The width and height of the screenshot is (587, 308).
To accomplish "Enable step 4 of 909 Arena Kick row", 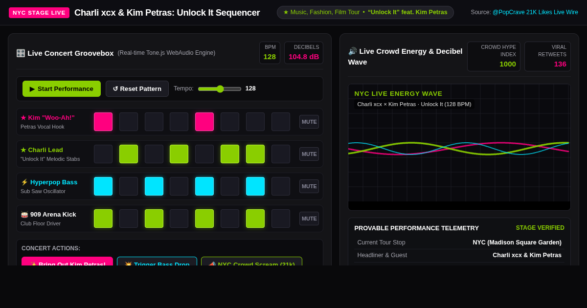I will 179,219.
